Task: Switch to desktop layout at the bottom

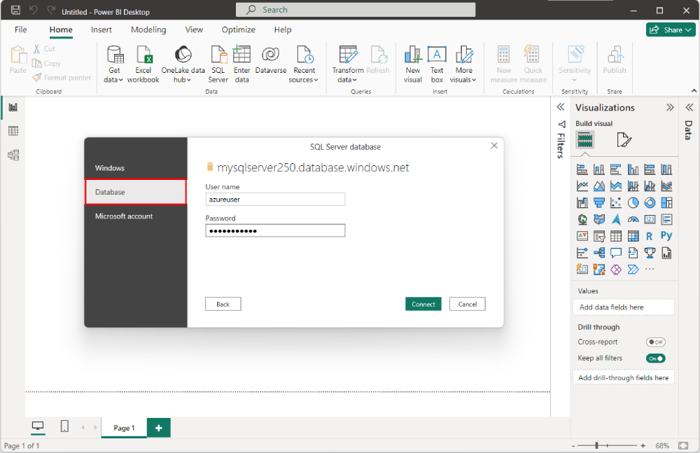Action: coord(38,426)
